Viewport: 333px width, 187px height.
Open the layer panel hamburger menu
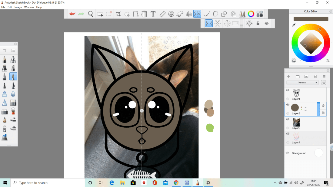click(324, 76)
